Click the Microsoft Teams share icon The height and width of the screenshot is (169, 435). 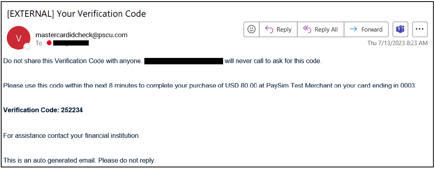[400, 29]
